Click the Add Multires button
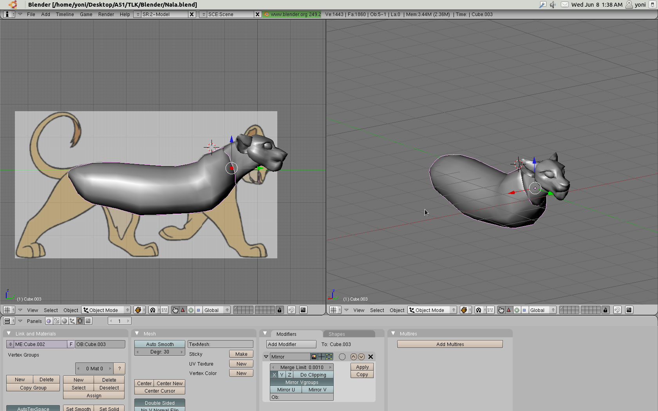 click(x=450, y=344)
